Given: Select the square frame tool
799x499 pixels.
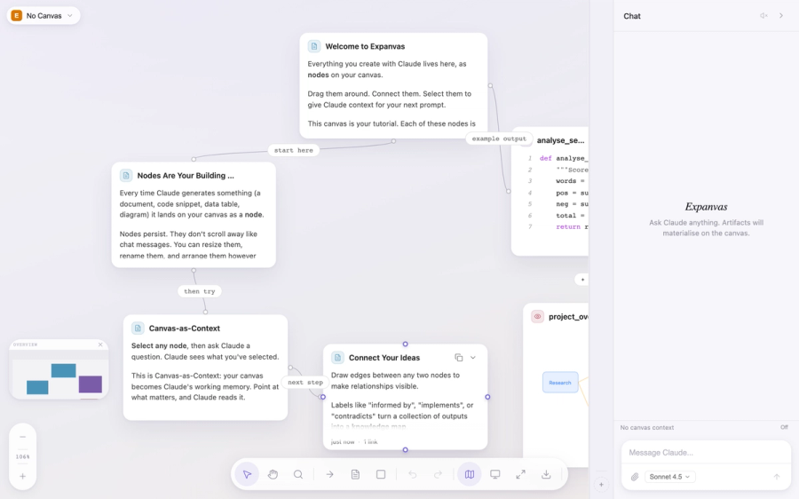Looking at the screenshot, I should pyautogui.click(x=381, y=474).
